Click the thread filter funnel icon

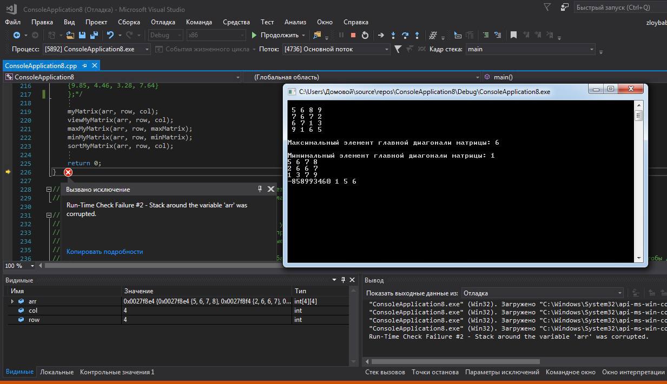[398, 49]
